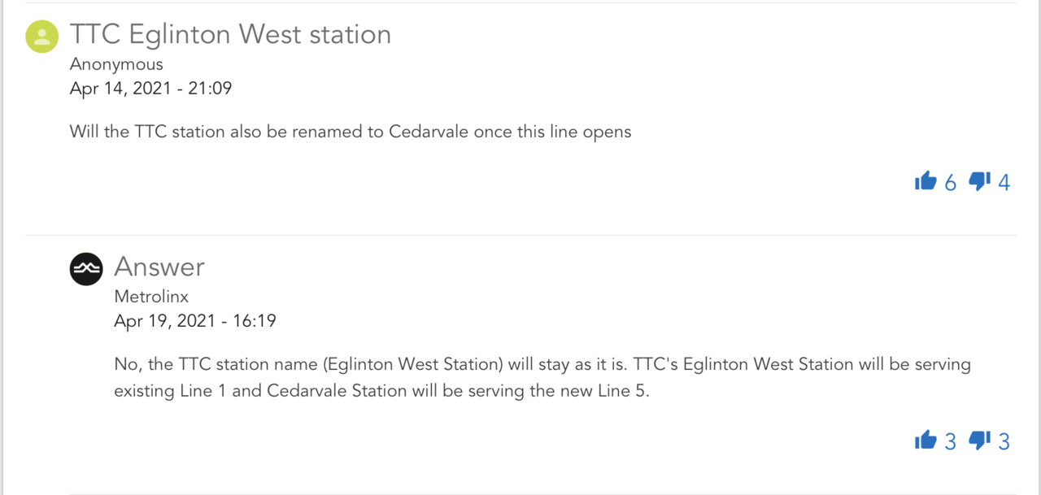Click the question's dislike count of 4

[1004, 183]
